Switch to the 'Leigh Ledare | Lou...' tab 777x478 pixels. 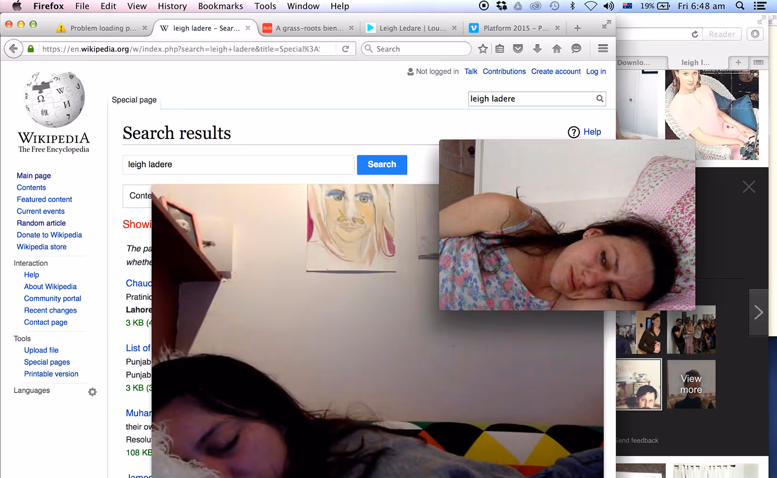click(x=413, y=28)
